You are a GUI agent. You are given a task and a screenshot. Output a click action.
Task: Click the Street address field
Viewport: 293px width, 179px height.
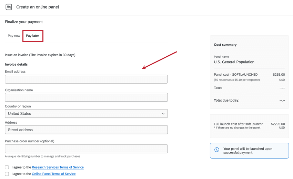pos(86,130)
